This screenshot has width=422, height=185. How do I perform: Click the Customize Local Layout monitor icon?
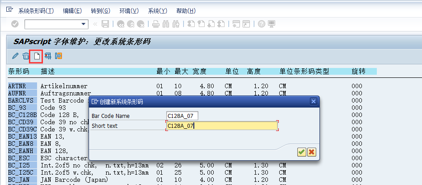[x=272, y=24]
